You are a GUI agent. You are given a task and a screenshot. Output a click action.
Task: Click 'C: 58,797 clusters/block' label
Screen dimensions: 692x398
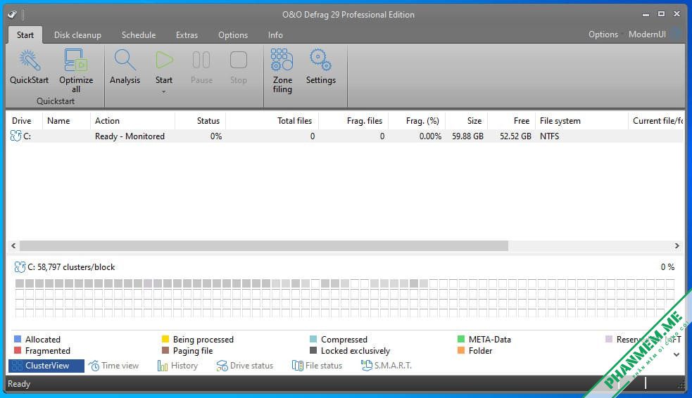71,267
